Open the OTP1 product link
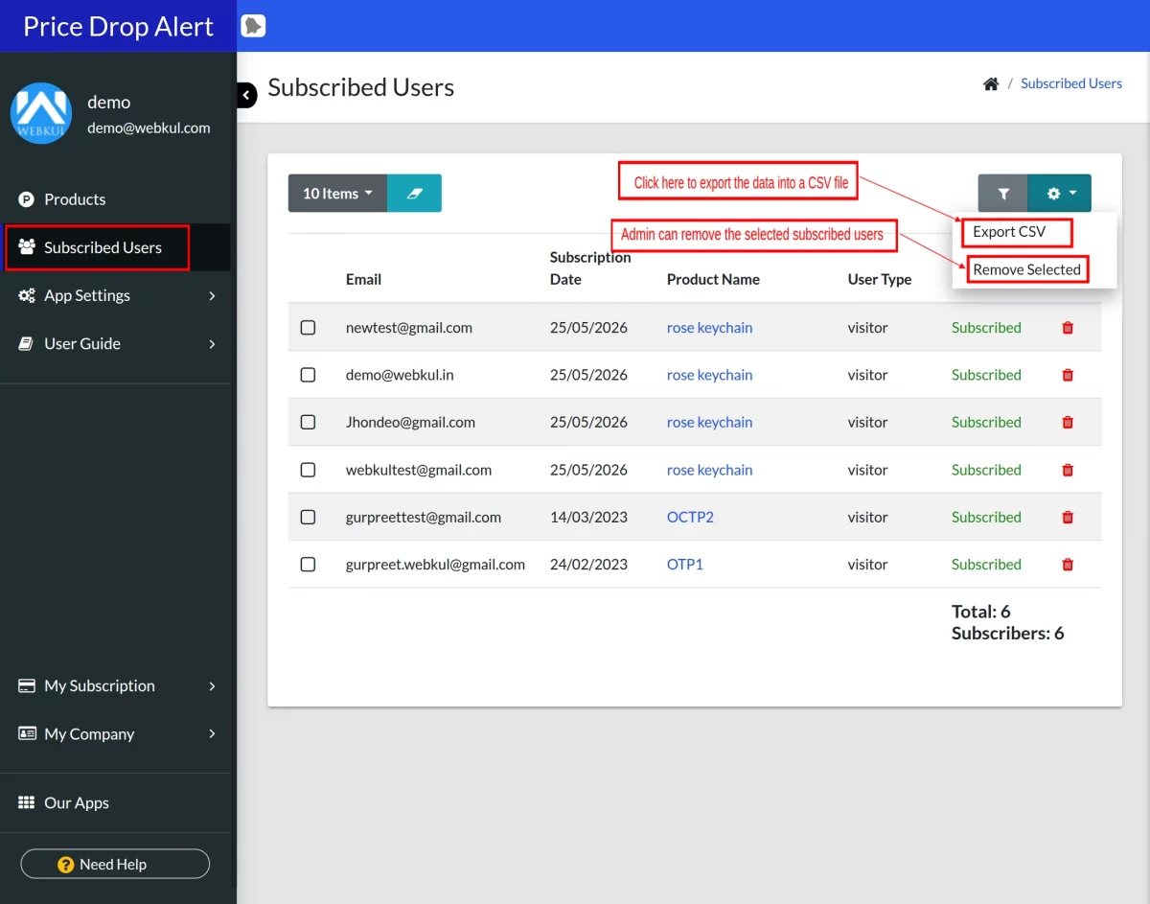The height and width of the screenshot is (904, 1150). tap(685, 565)
